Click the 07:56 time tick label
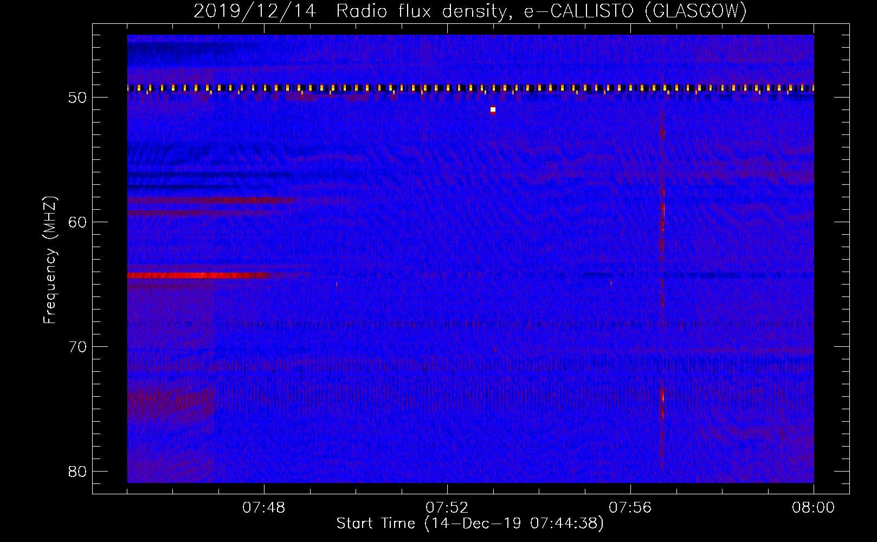Viewport: 877px width, 542px height. tap(630, 508)
